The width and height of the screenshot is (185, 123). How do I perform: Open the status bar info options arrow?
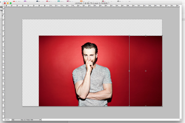pyautogui.click(x=40, y=120)
